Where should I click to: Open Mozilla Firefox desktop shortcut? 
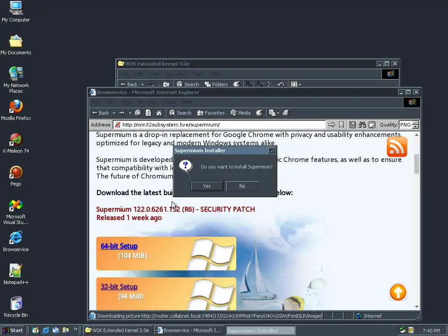[16, 110]
